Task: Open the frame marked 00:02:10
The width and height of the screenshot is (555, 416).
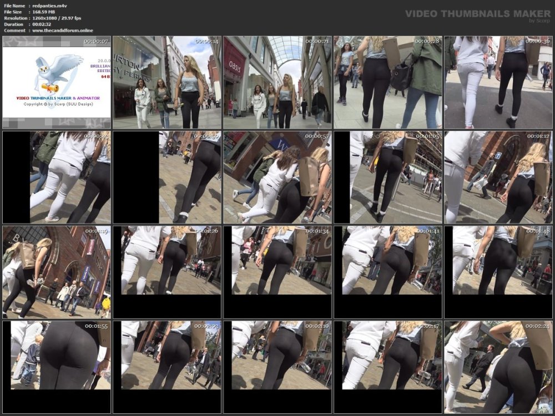Action: (277, 367)
